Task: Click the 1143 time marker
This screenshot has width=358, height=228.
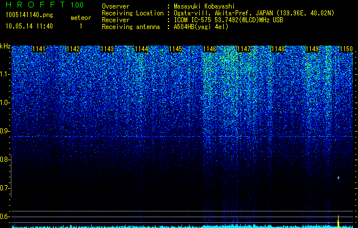Action: (x=107, y=49)
